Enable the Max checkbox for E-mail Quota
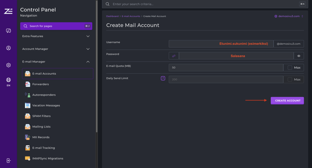 coord(290,68)
